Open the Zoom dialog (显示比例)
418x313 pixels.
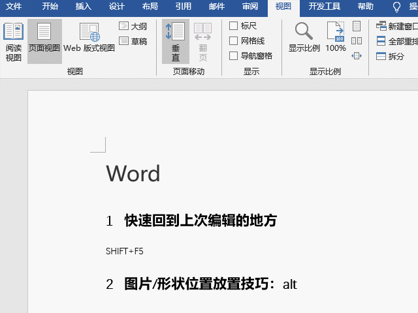[304, 37]
